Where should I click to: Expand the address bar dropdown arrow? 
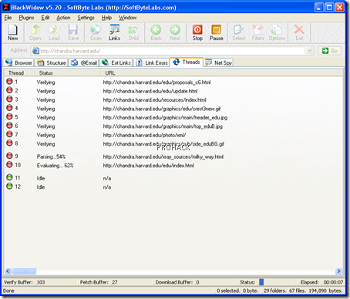point(309,51)
